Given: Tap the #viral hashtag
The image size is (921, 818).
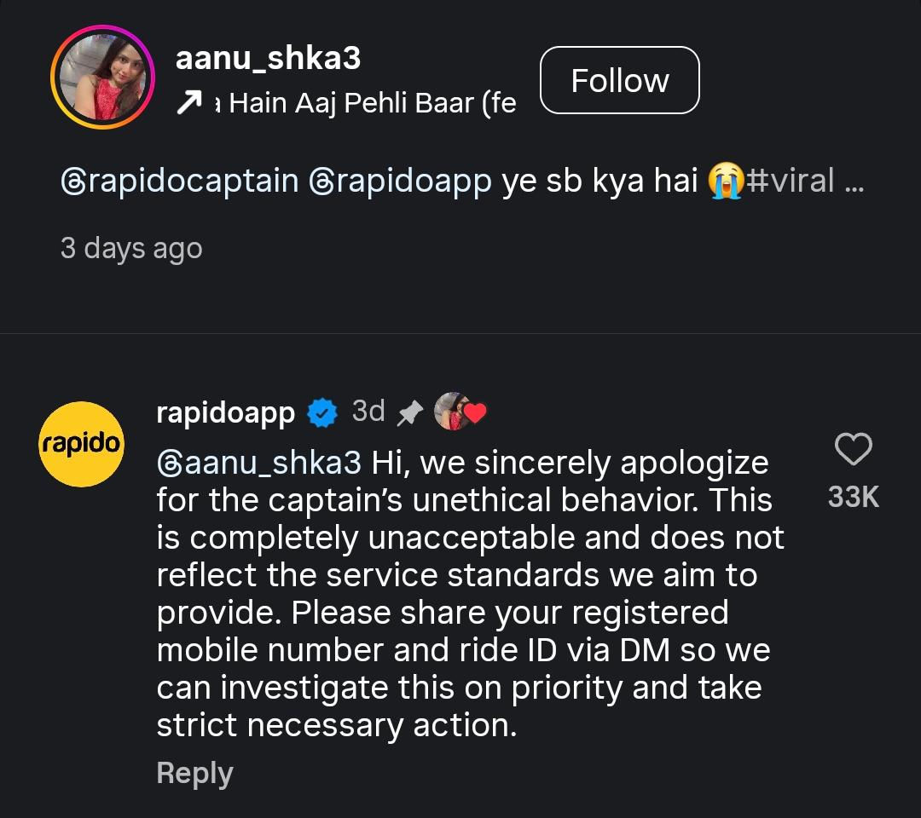Looking at the screenshot, I should [x=790, y=181].
